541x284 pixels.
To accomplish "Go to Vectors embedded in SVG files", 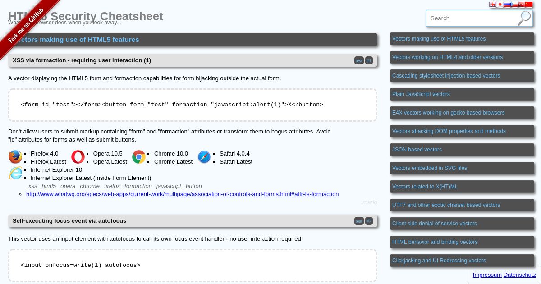I will (x=462, y=168).
